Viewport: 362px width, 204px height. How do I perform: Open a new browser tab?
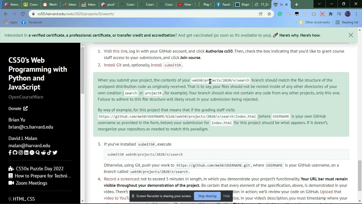(x=296, y=5)
